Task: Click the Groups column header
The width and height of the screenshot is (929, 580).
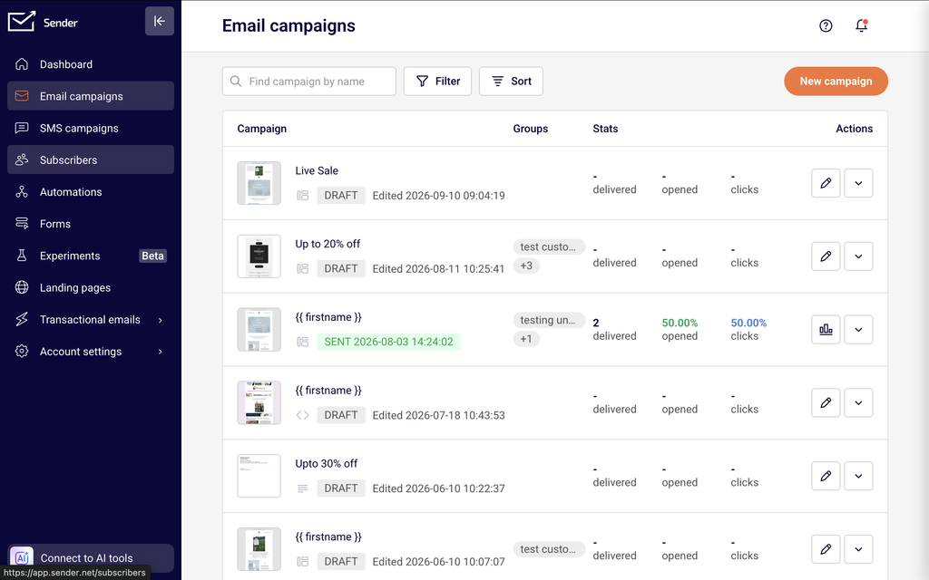Action: [x=530, y=129]
